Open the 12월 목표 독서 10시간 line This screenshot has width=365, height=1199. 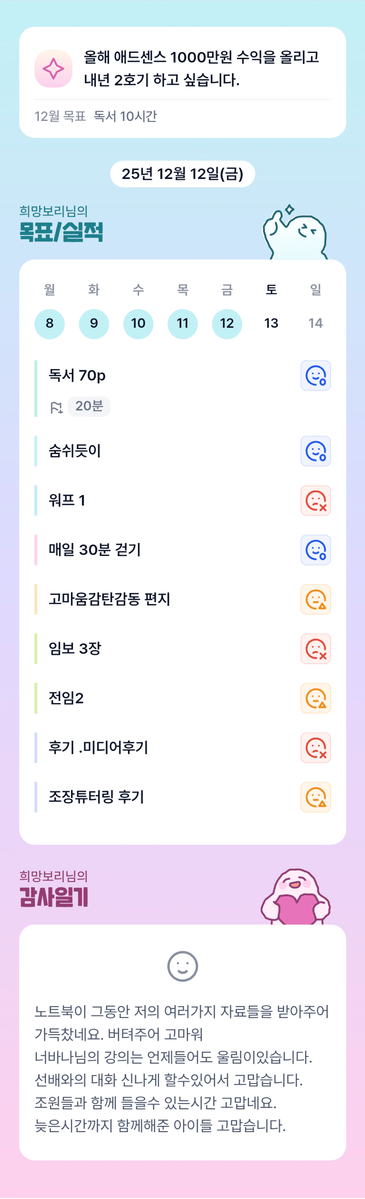(x=96, y=116)
